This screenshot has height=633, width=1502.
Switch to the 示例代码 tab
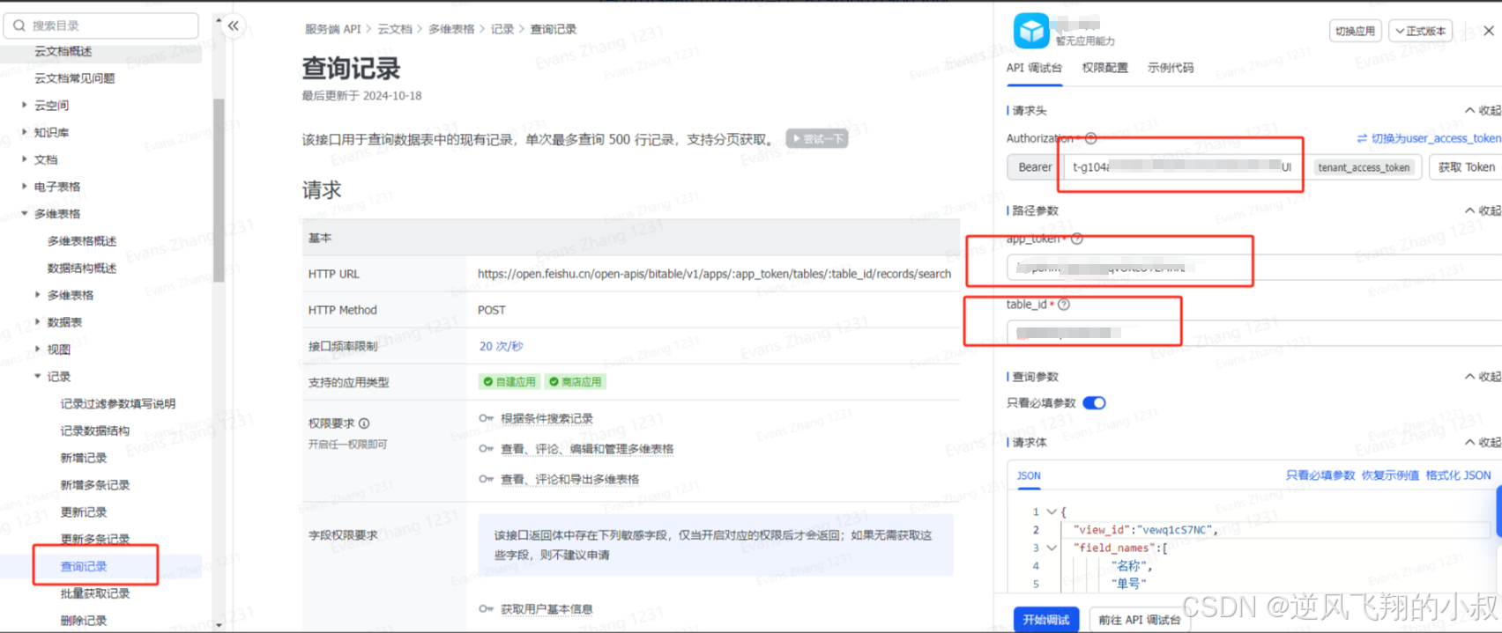(x=1171, y=68)
